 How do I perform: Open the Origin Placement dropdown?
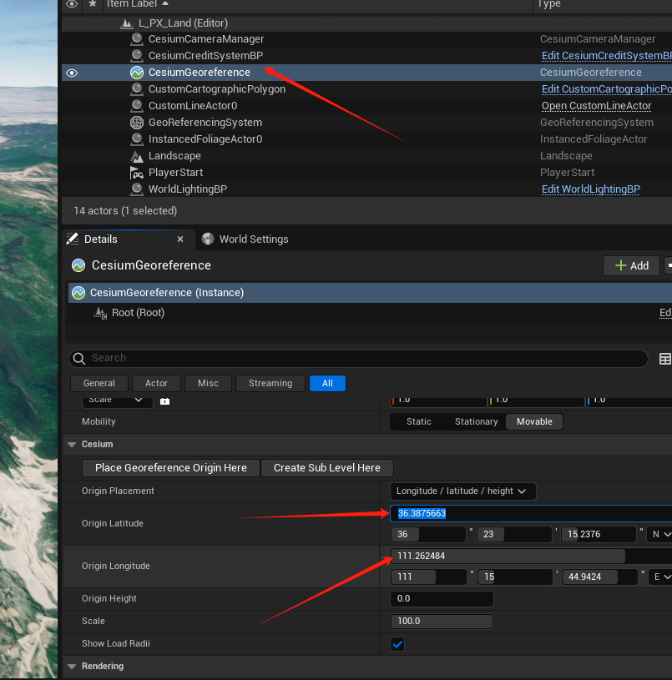coord(462,491)
